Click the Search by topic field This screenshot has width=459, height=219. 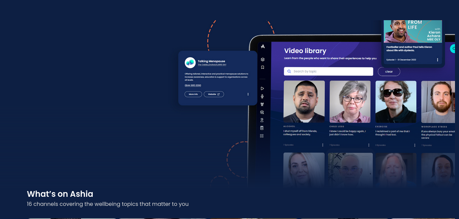(329, 71)
